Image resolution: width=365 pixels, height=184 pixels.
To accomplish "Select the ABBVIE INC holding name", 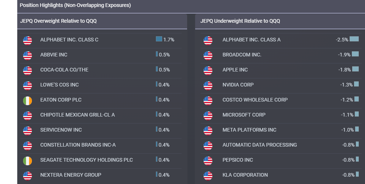I will click(54, 55).
